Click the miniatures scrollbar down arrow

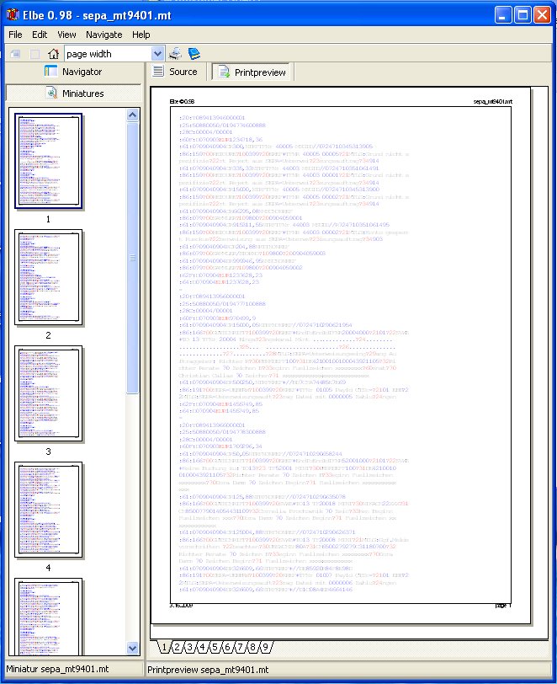pyautogui.click(x=133, y=648)
